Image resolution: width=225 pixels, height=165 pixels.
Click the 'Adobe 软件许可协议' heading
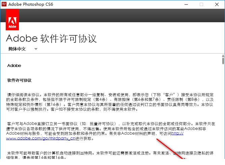51,38
